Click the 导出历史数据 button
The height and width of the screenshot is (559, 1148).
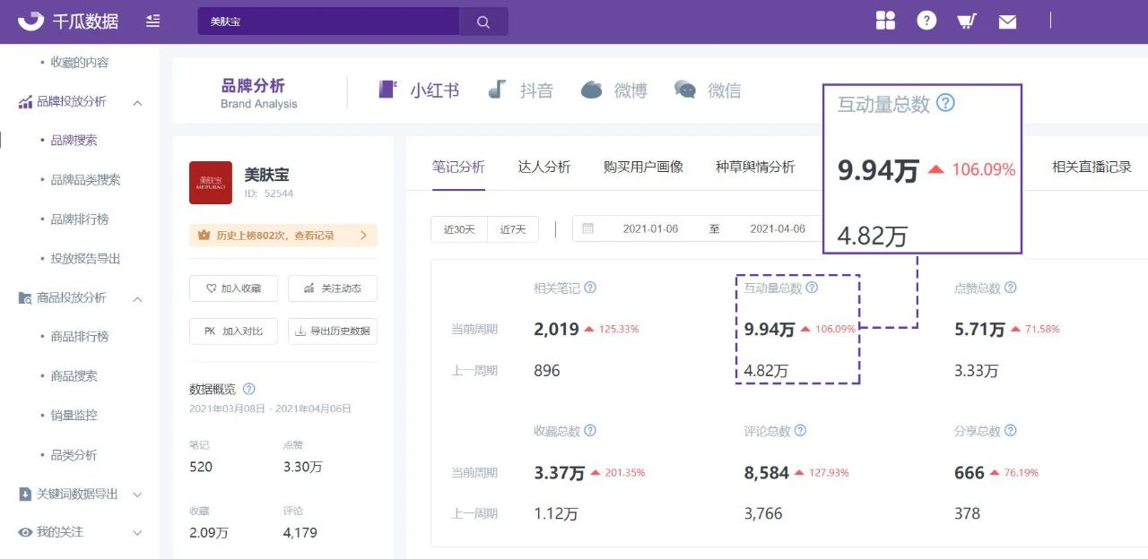pos(332,331)
